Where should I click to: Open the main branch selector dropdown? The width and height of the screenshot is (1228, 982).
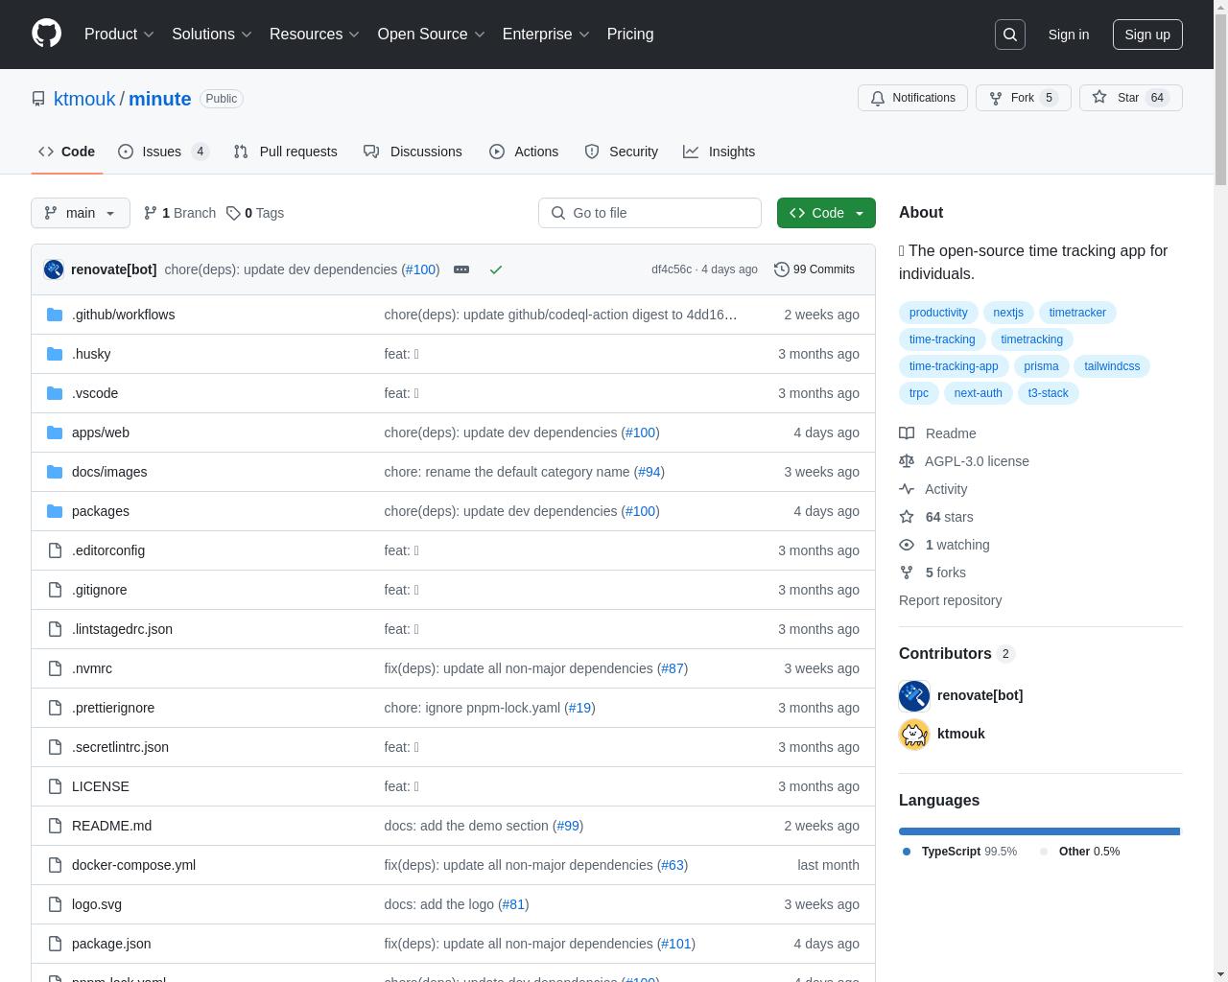click(81, 213)
